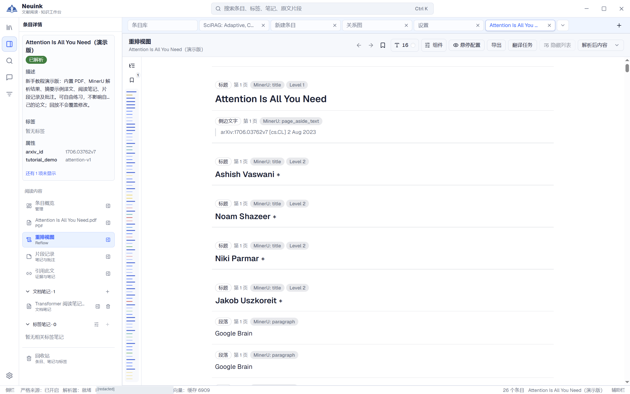Toggle 悬停配置 eye button

[x=467, y=45]
